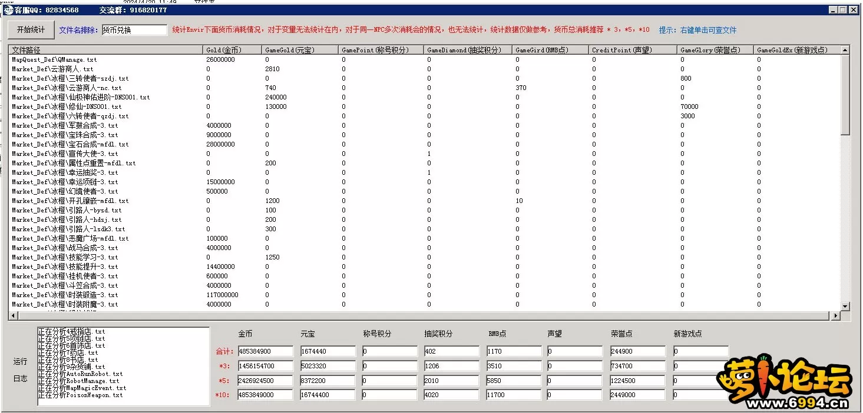Click 合计 抽奖积分 field showing 402
Screen dimensions: 863x413
[451, 351]
